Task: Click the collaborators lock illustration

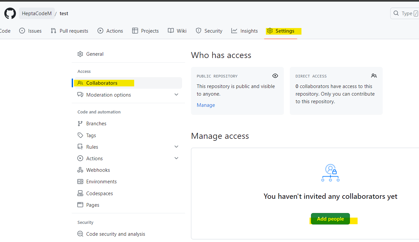Action: point(330,173)
